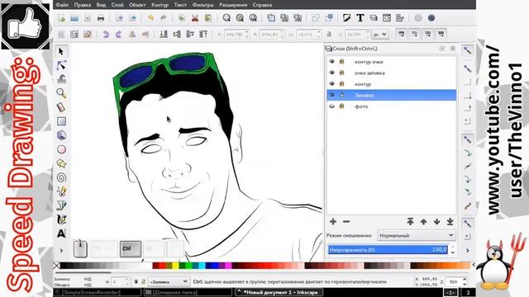
Task: Toggle visibility of контур очки layer
Action: coord(332,62)
